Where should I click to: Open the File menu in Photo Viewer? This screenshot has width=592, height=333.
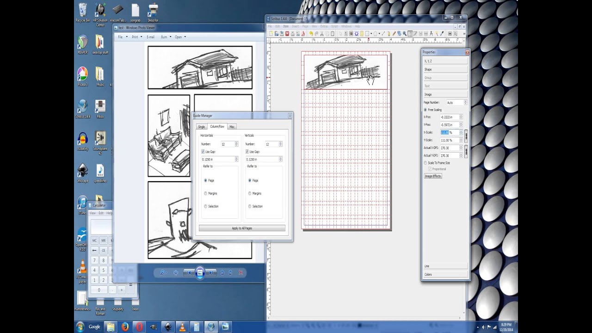[x=122, y=37]
